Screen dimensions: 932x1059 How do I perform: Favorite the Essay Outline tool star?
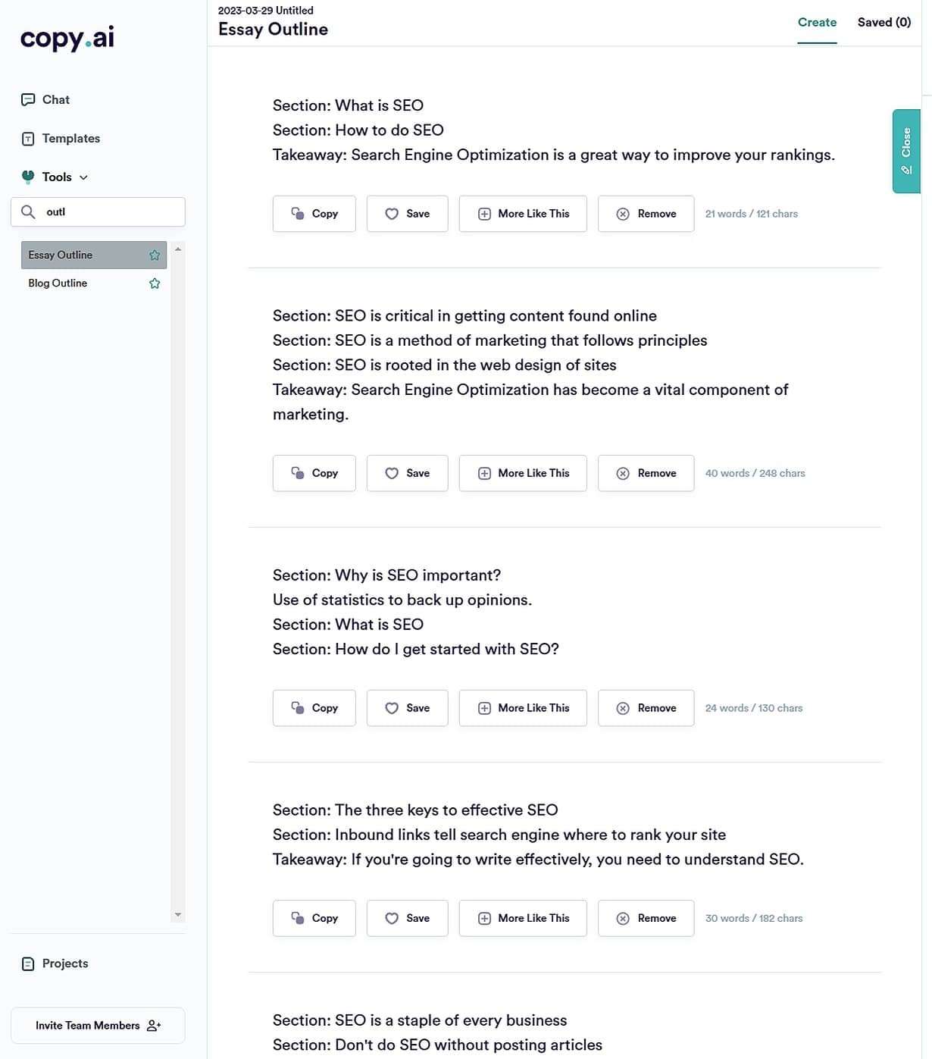155,255
